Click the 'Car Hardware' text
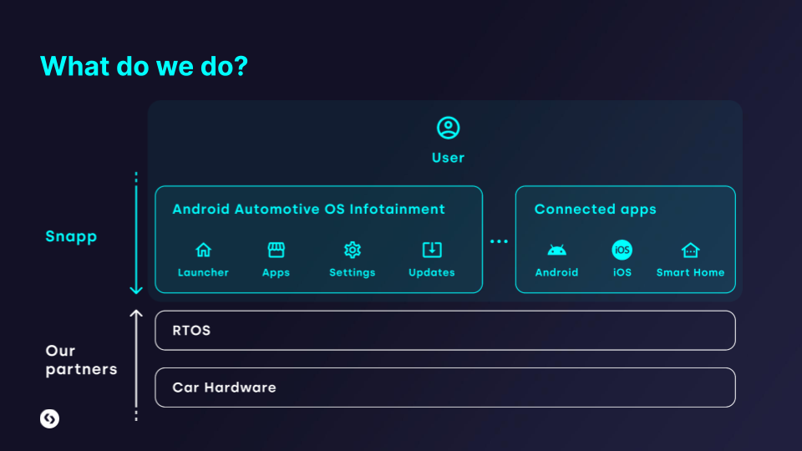The width and height of the screenshot is (802, 451). click(224, 388)
